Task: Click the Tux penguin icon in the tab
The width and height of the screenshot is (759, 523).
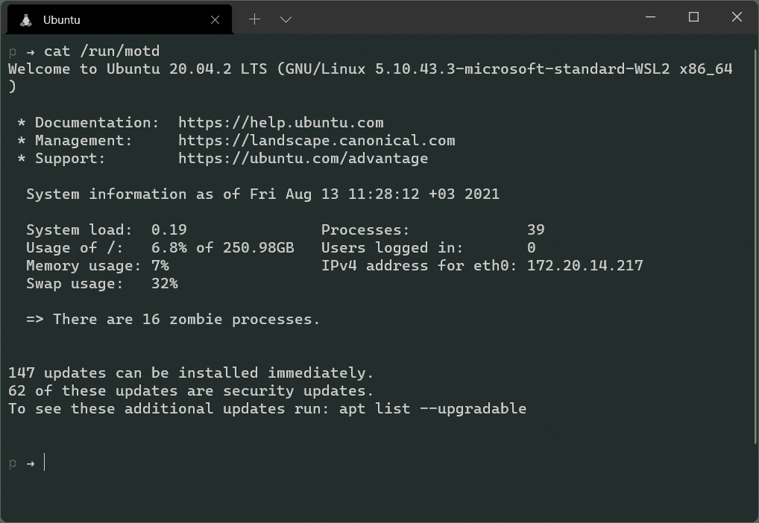Action: (x=26, y=20)
